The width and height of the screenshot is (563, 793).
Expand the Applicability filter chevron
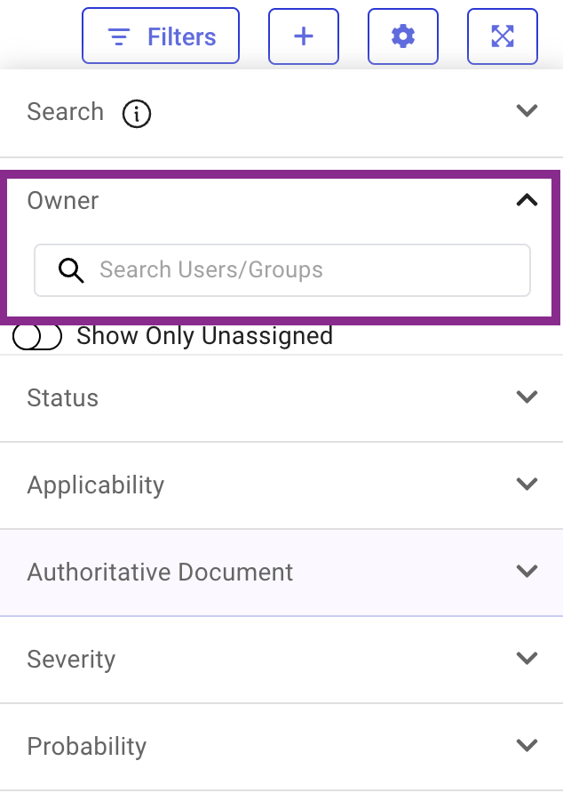[527, 485]
